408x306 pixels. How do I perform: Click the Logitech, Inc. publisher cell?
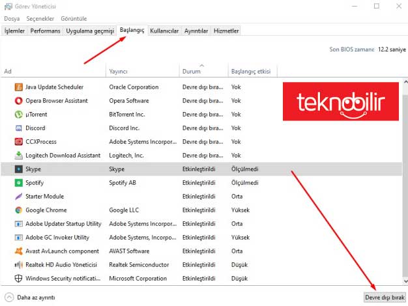click(x=126, y=156)
